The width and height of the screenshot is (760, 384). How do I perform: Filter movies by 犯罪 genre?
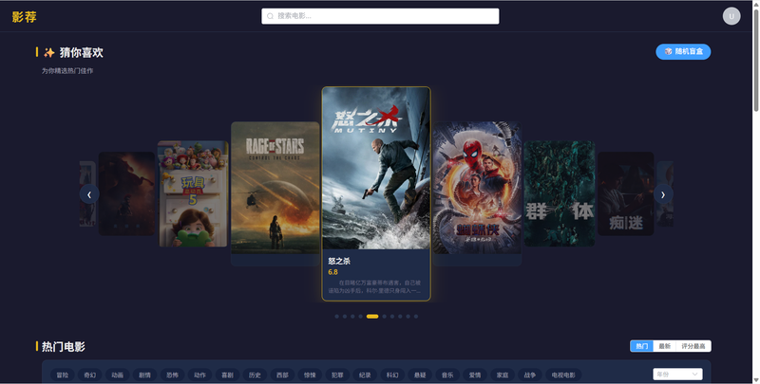pos(337,375)
